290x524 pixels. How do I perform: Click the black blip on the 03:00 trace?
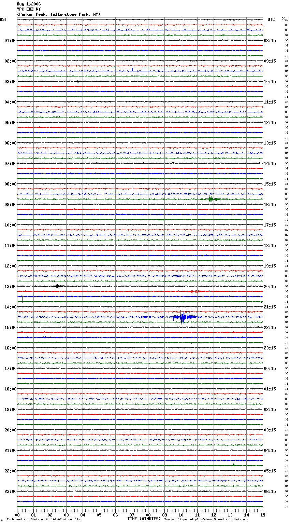(78, 81)
